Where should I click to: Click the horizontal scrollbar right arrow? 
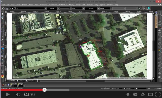tap(151, 81)
